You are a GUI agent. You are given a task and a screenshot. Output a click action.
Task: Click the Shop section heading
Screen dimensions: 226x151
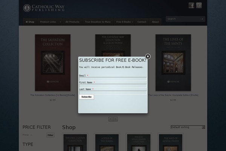tap(69, 127)
